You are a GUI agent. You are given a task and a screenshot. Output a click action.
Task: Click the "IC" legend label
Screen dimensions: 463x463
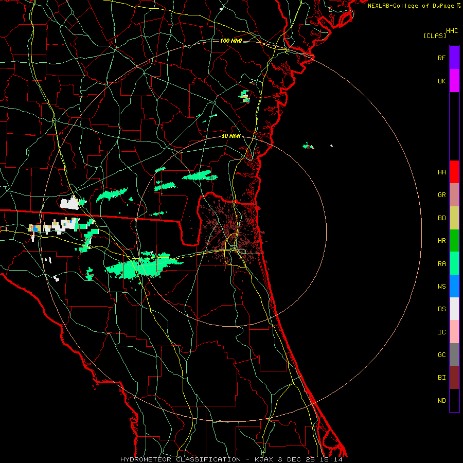coord(441,332)
